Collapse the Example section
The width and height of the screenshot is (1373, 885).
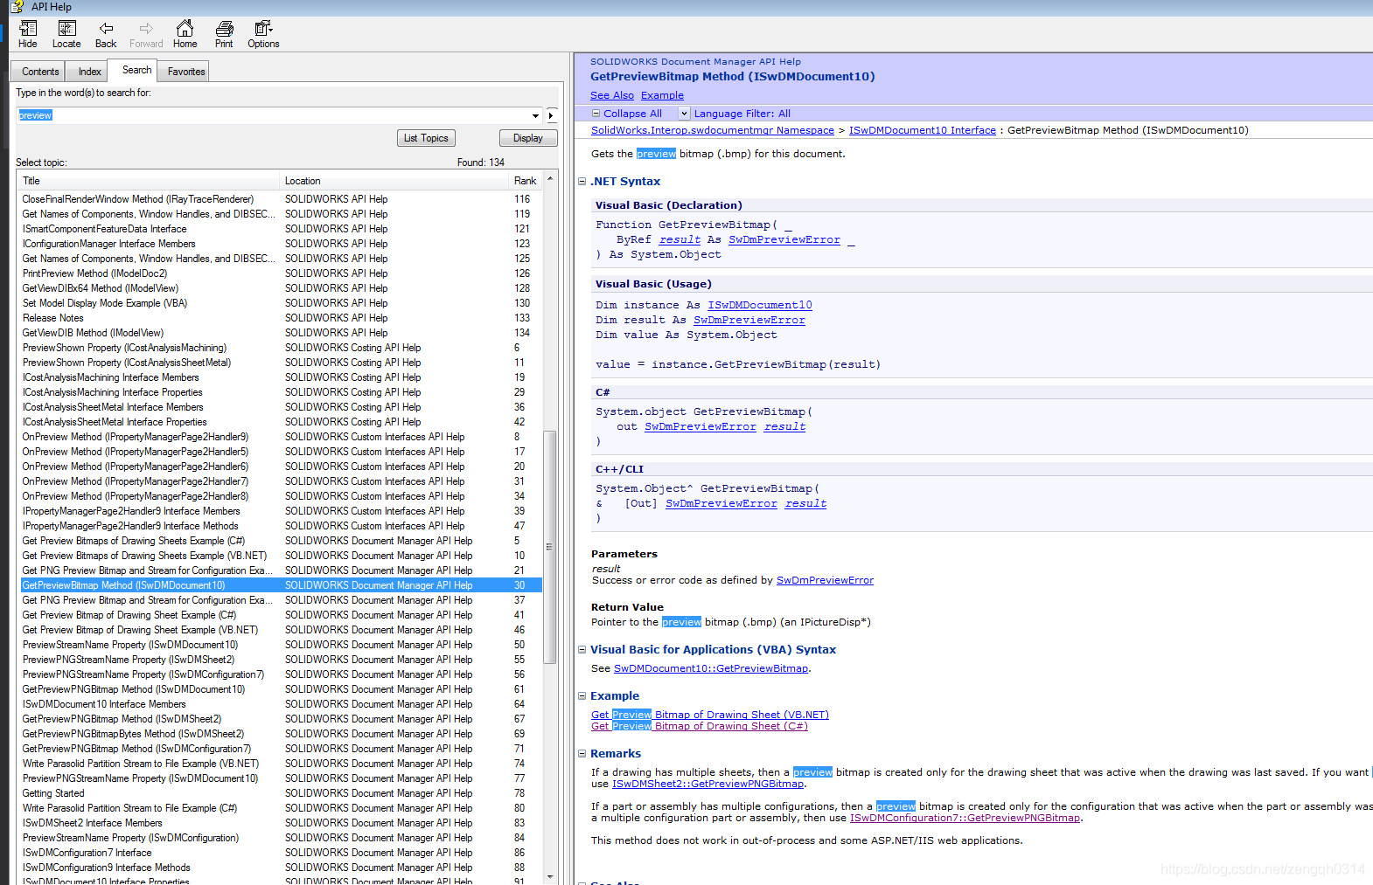click(x=582, y=696)
